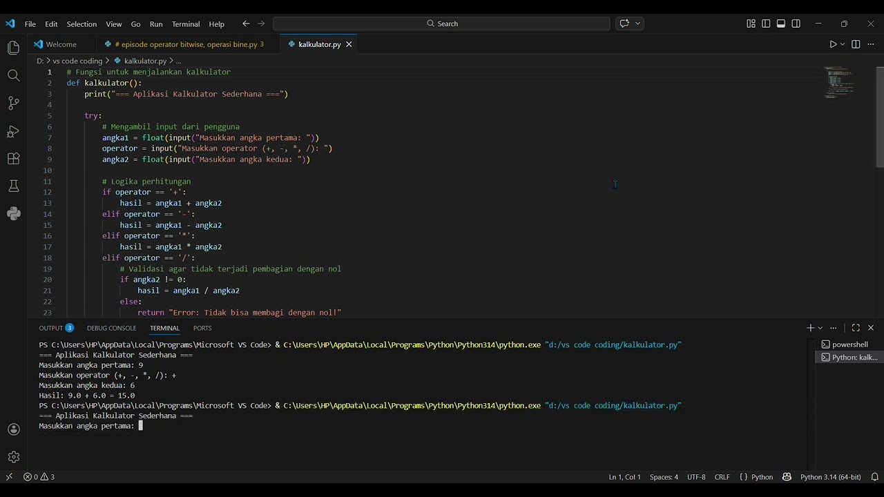Close the terminal panel
The height and width of the screenshot is (497, 884).
click(x=871, y=328)
